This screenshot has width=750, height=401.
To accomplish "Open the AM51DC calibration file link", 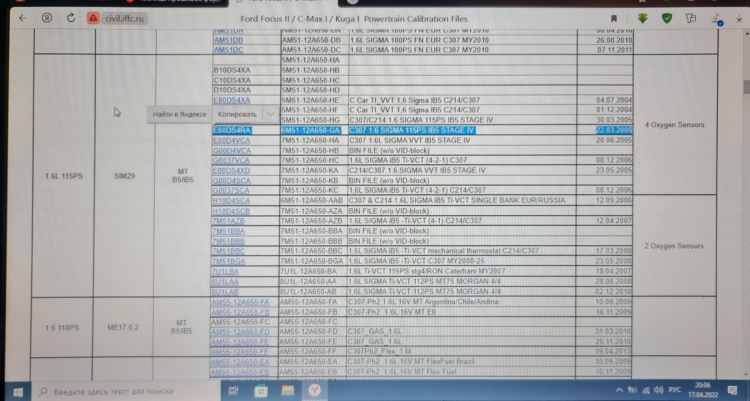I will 229,50.
